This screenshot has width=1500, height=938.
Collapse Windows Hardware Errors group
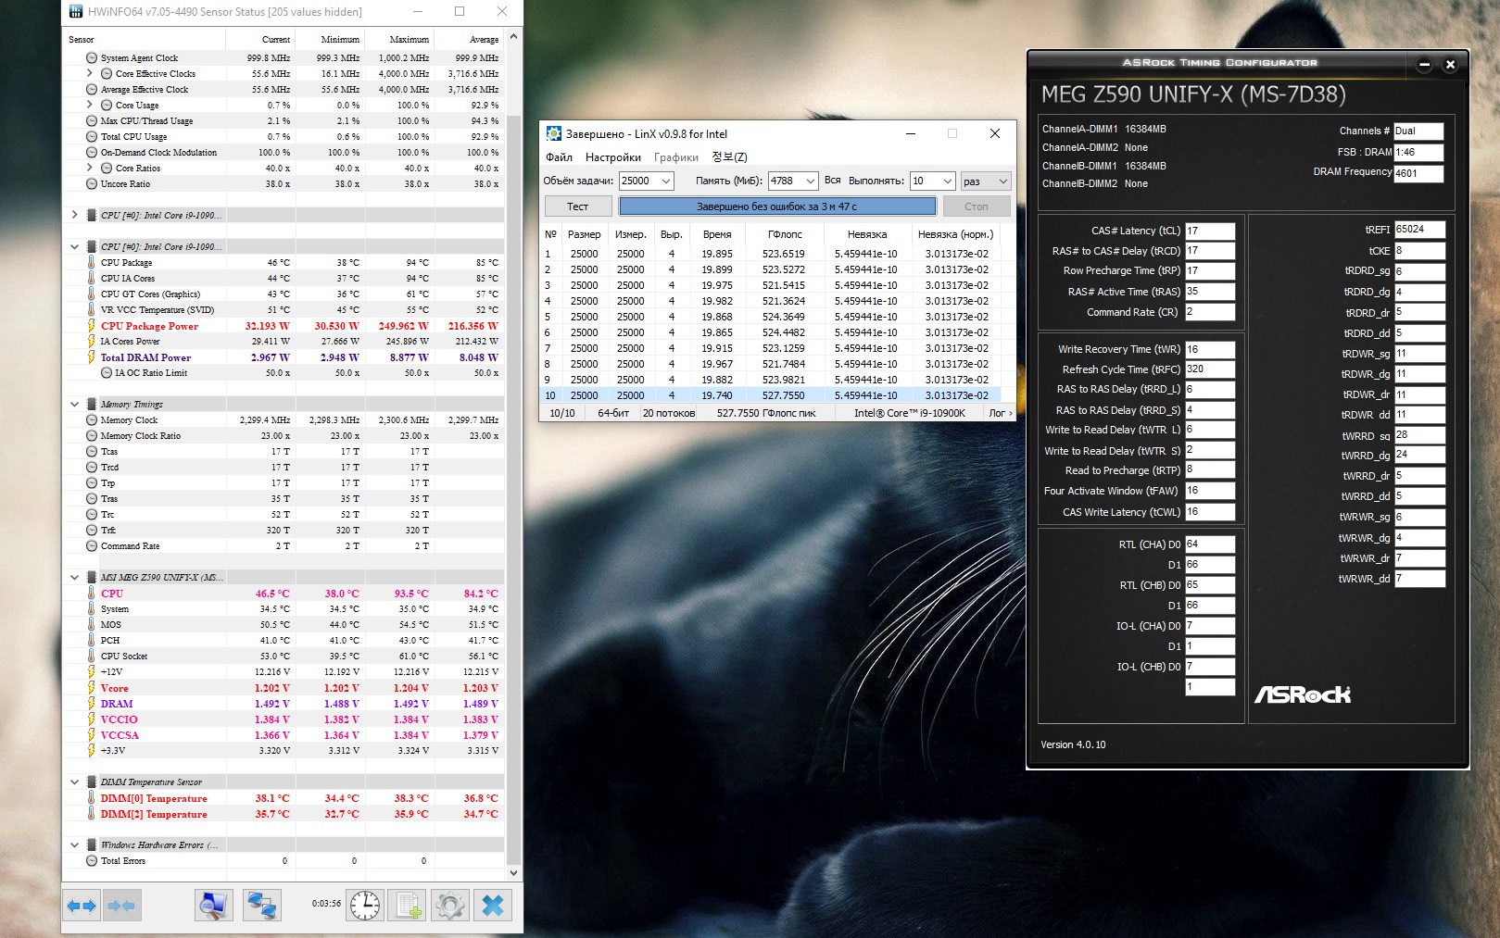(x=75, y=844)
